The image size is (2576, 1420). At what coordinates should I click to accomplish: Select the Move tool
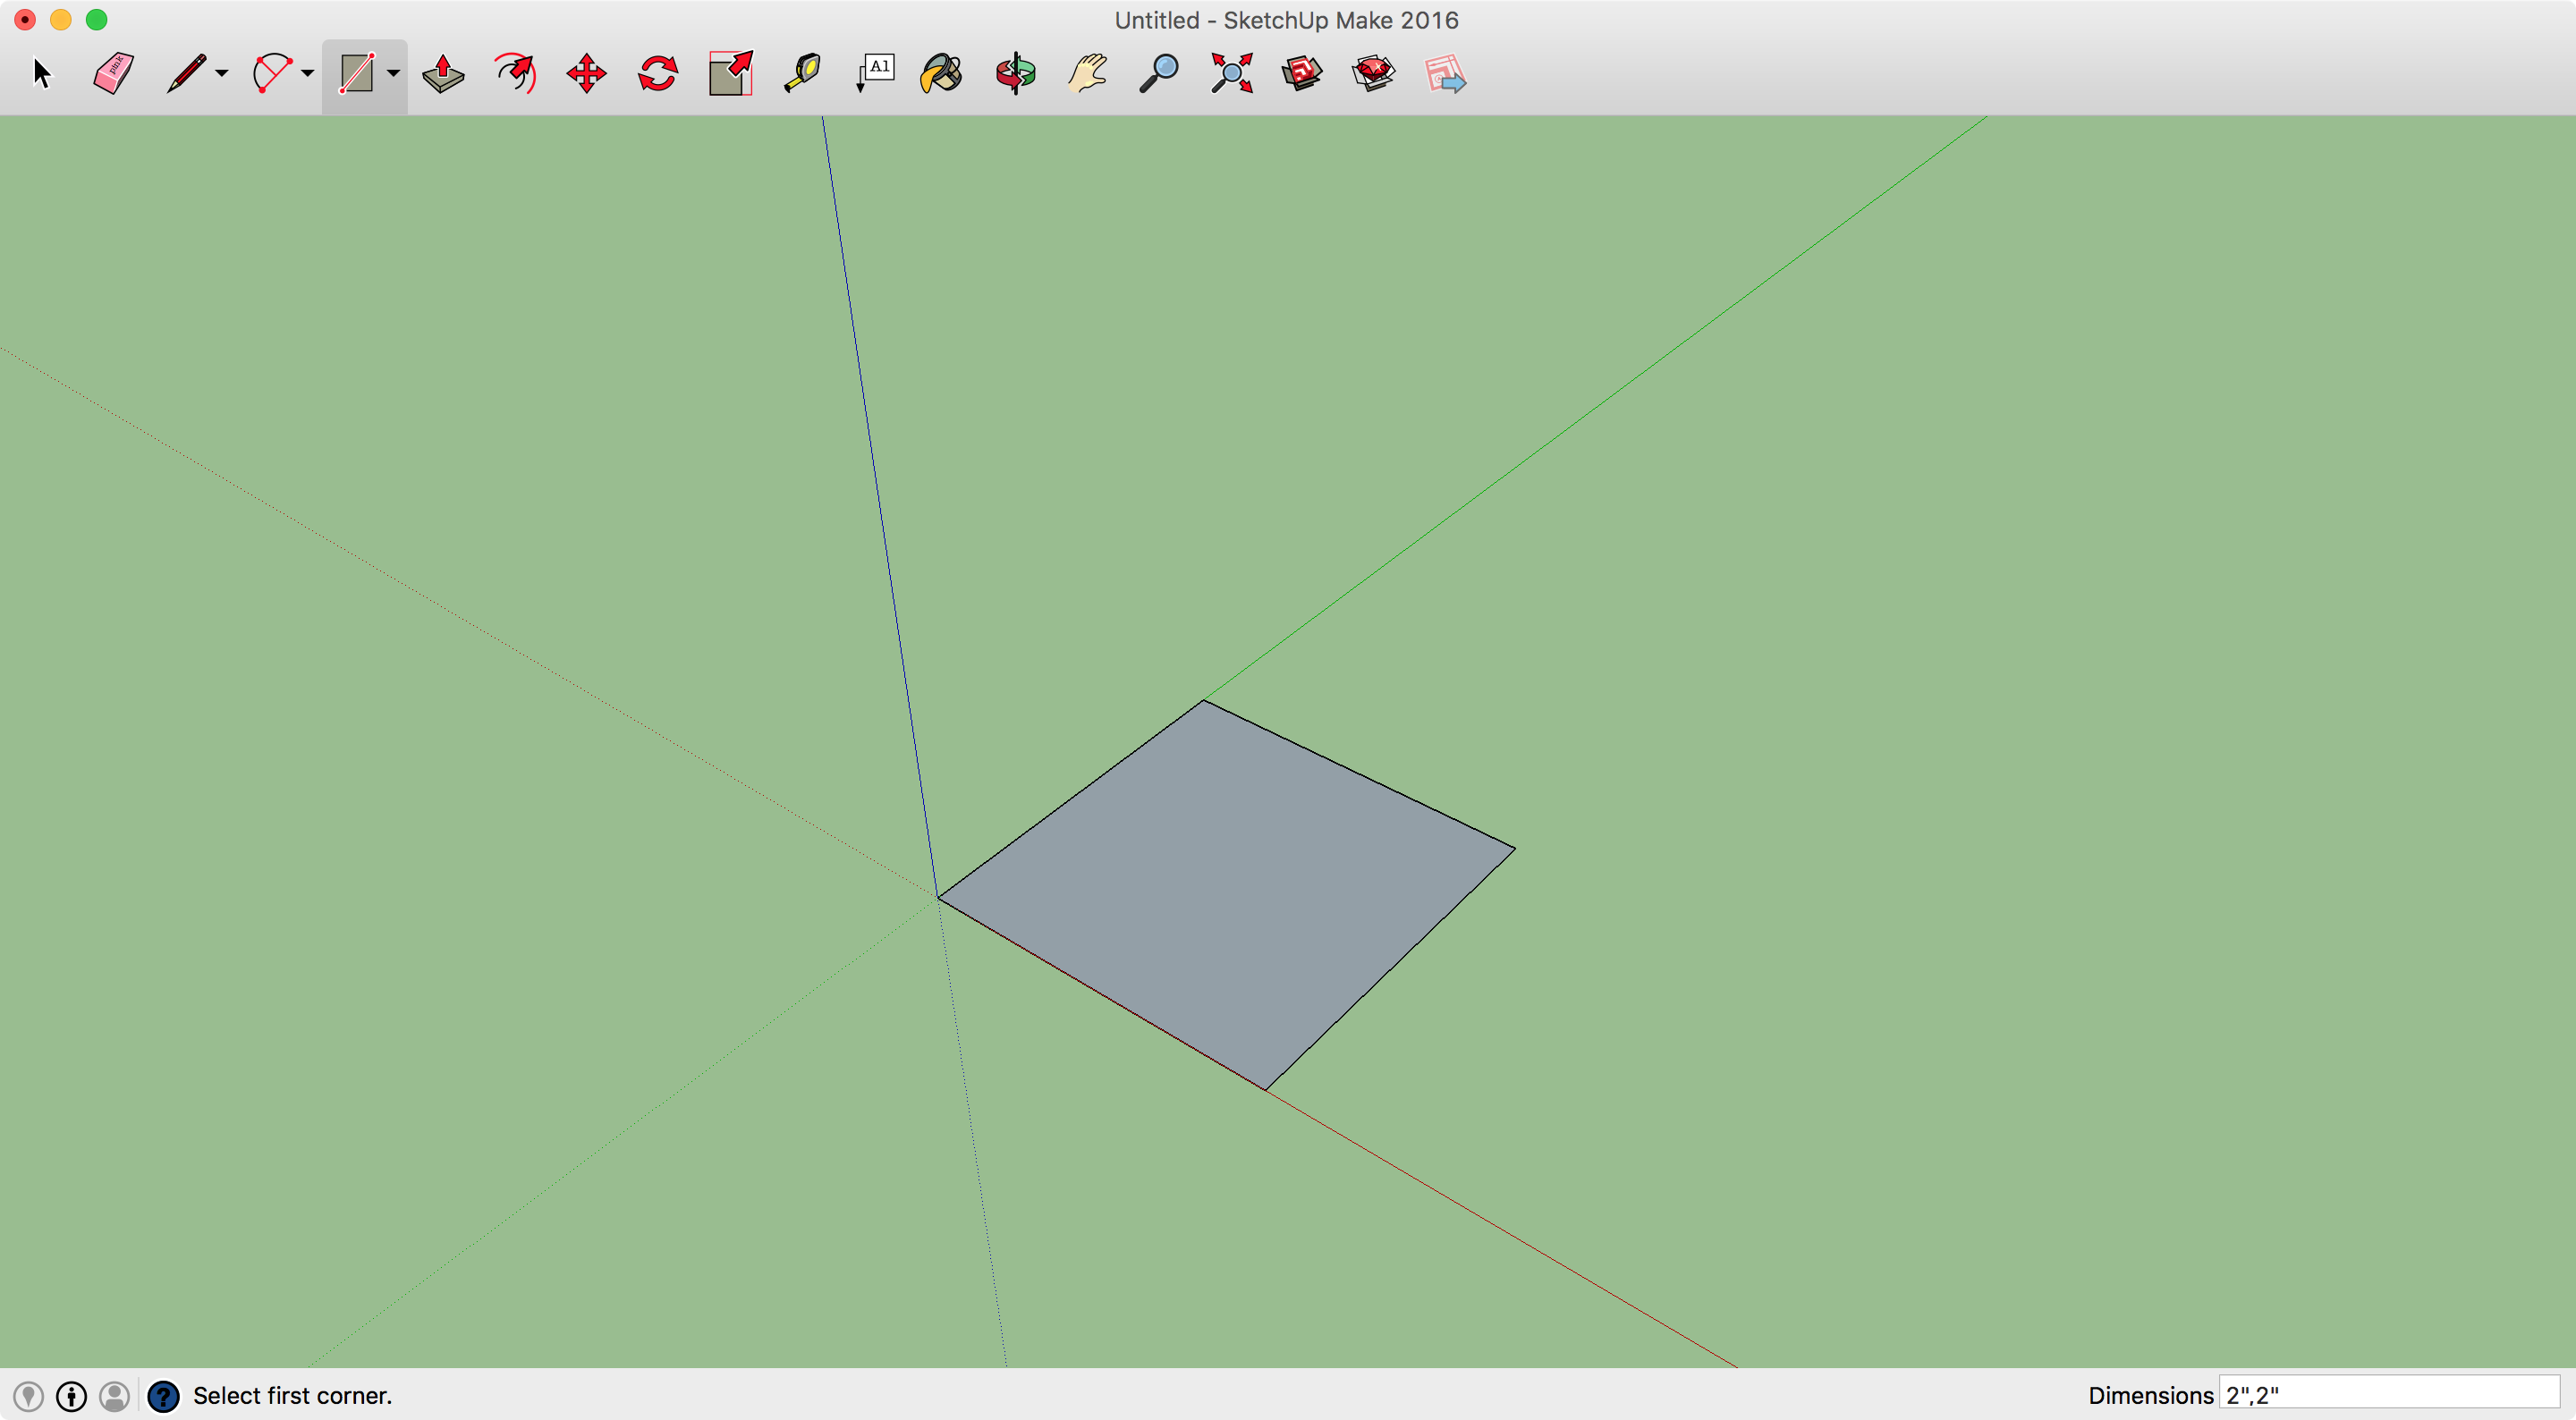pyautogui.click(x=586, y=74)
